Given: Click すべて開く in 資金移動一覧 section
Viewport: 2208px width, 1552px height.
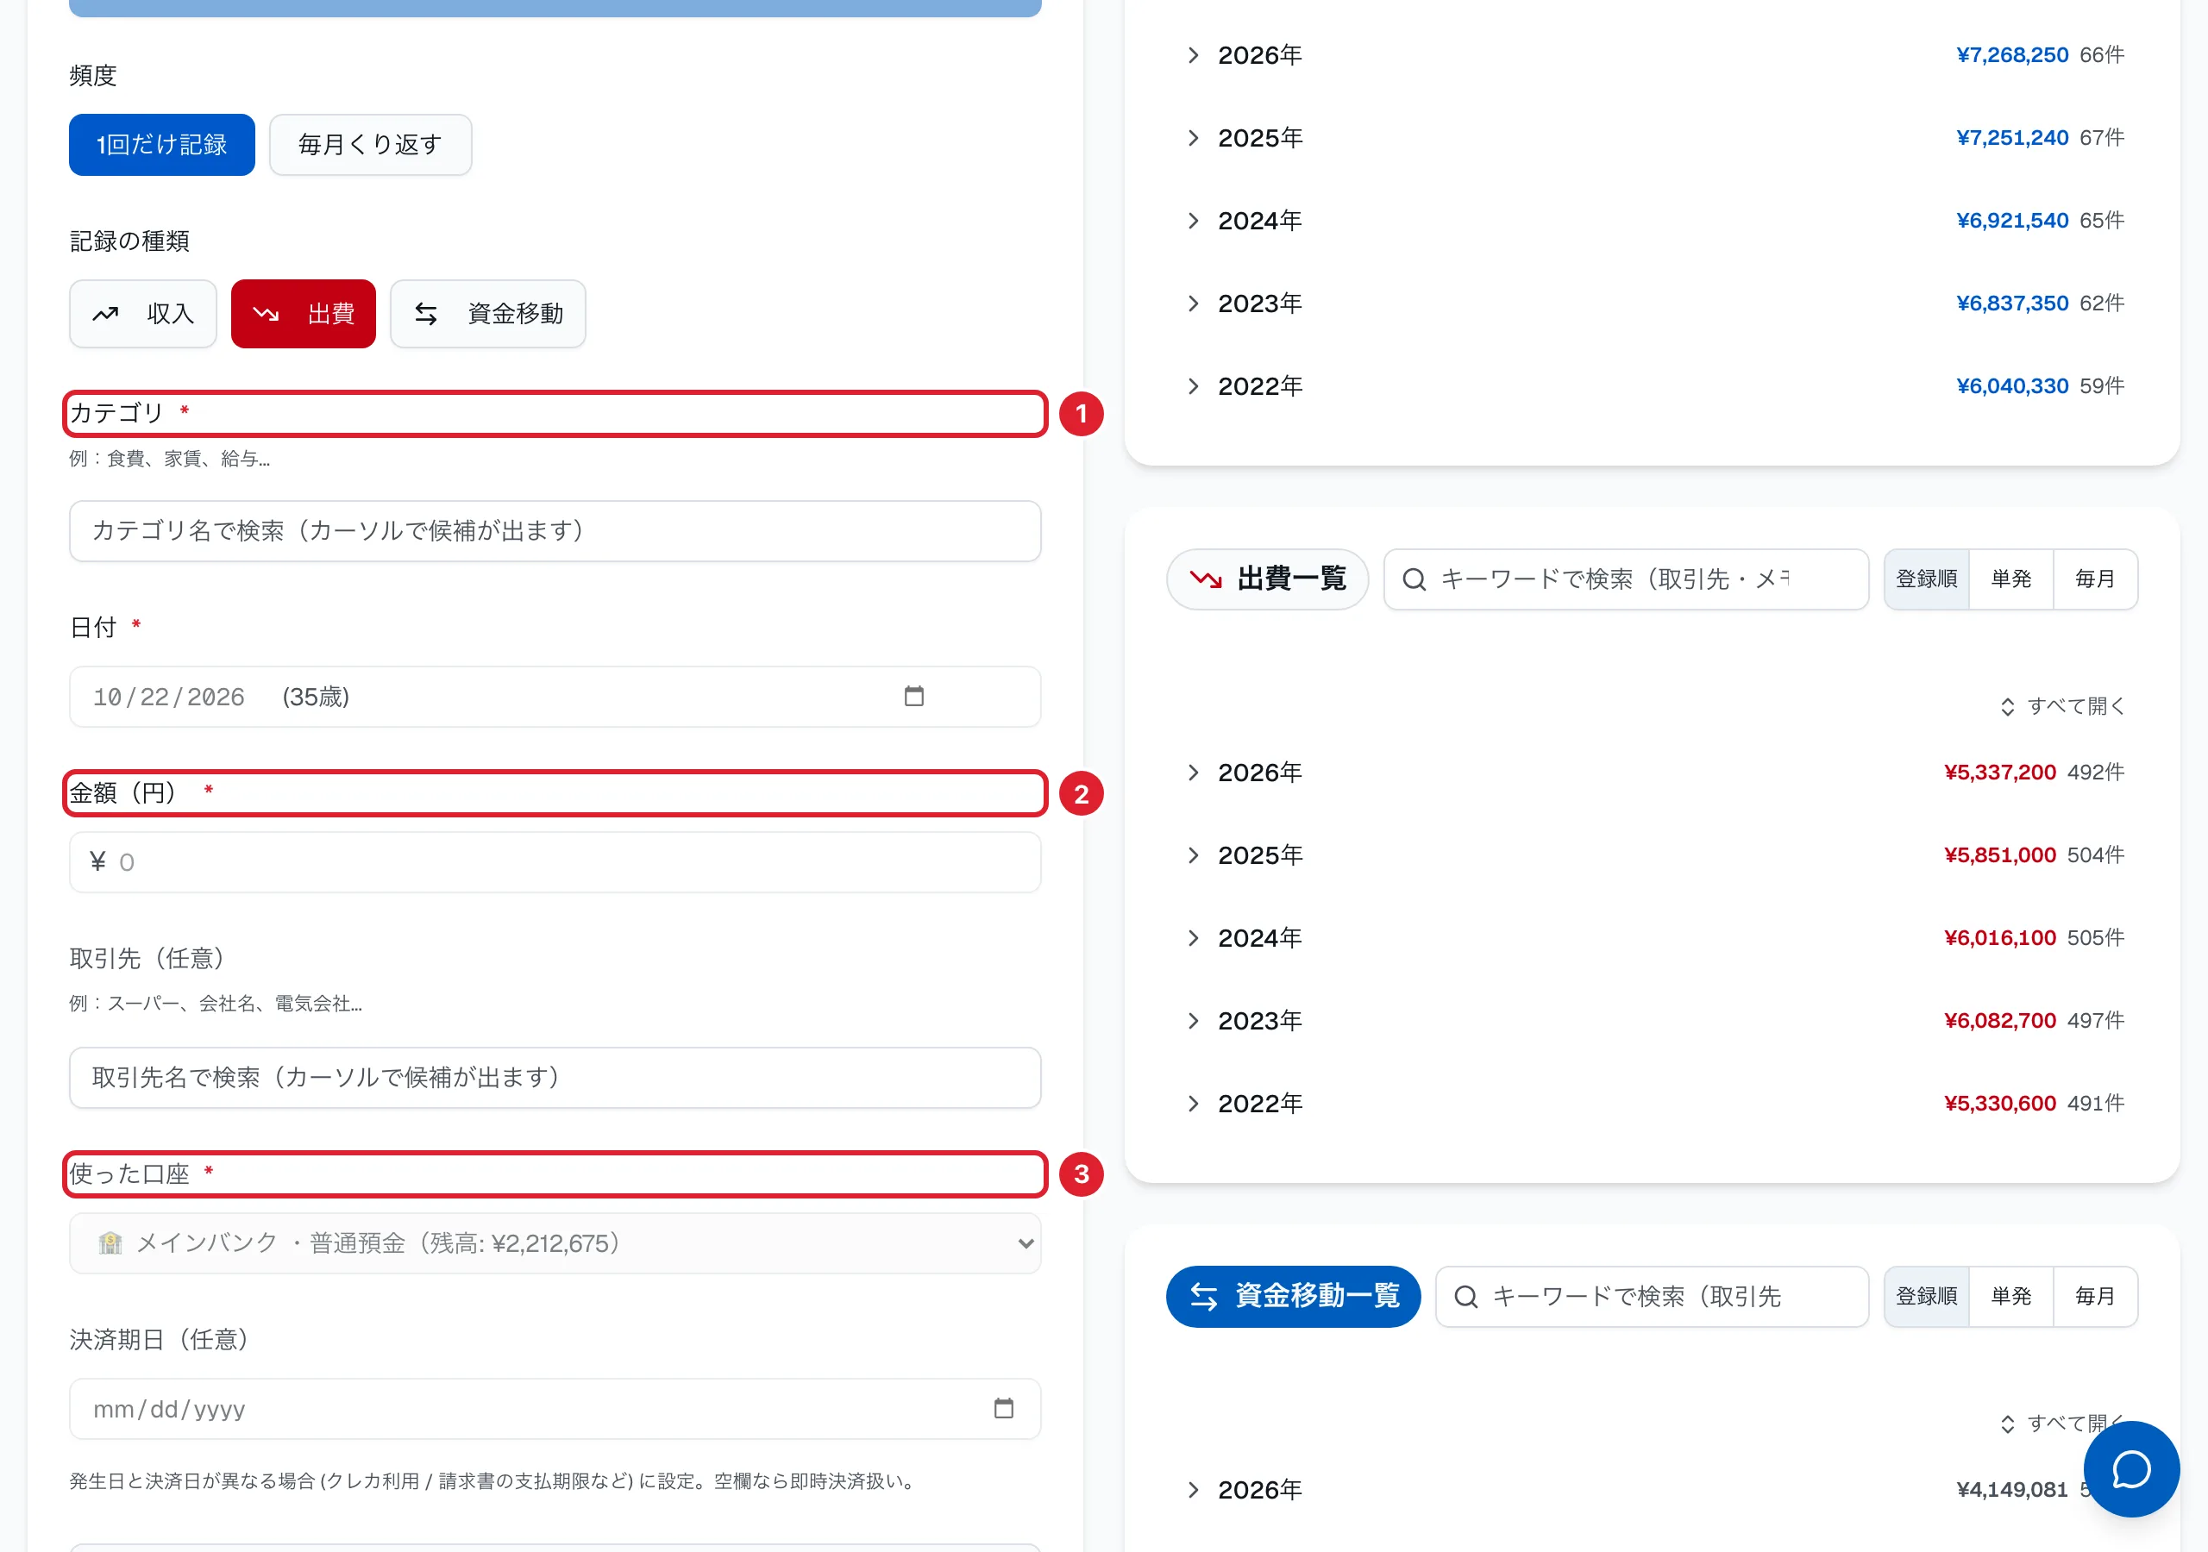Looking at the screenshot, I should [x=2063, y=1424].
